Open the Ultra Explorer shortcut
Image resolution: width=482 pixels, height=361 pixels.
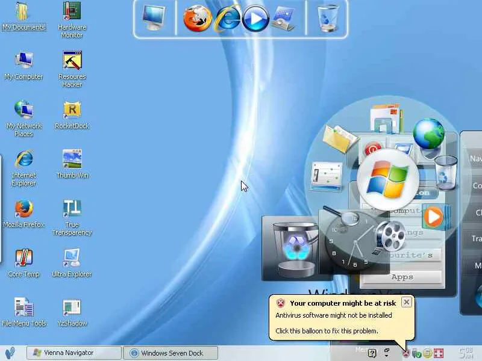(72, 264)
